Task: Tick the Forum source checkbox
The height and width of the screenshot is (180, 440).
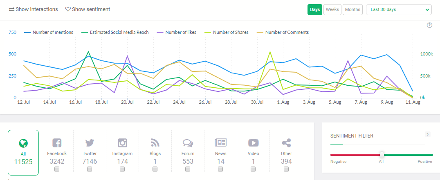Action: [188, 169]
